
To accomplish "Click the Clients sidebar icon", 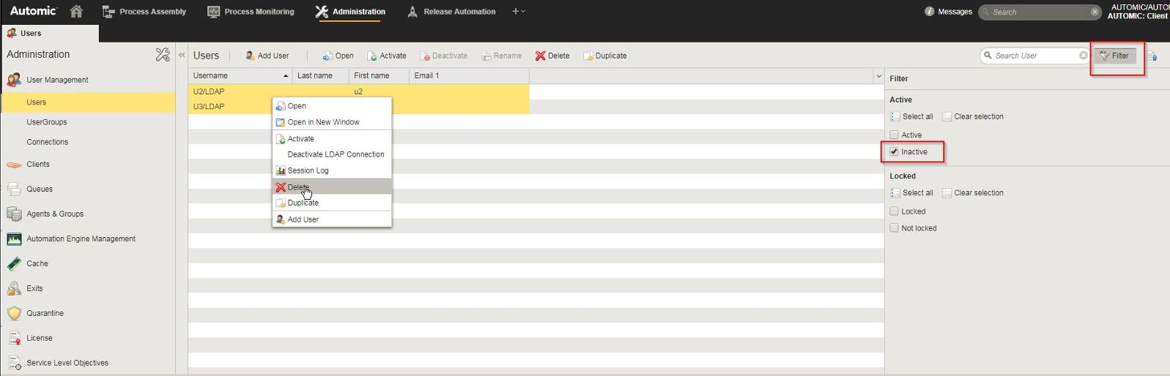I will coord(14,165).
